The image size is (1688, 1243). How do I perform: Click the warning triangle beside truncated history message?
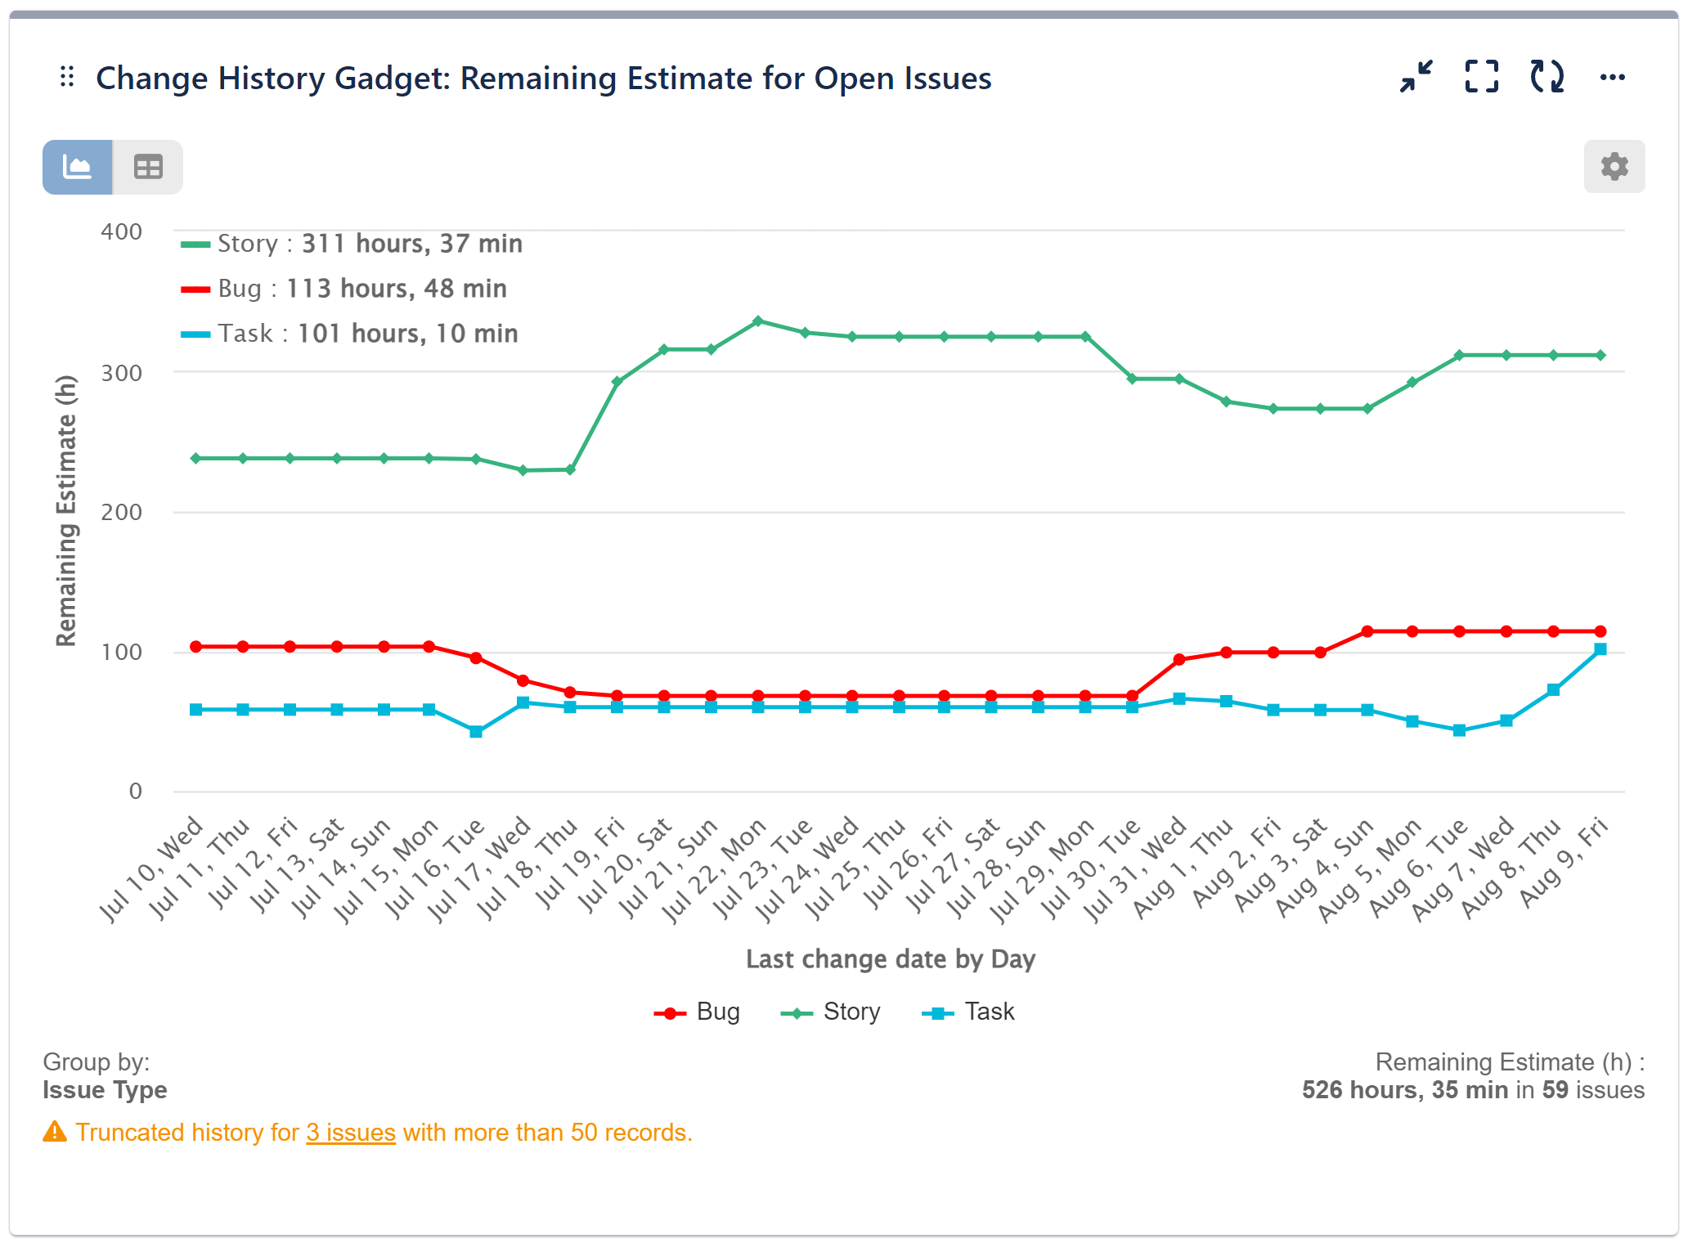(x=54, y=1133)
